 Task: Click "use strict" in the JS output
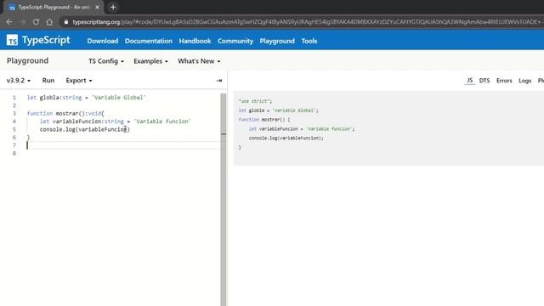pyautogui.click(x=254, y=101)
